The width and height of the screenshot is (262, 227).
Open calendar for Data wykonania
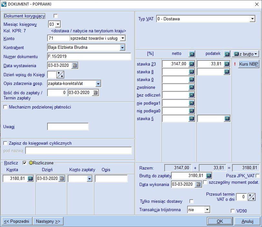pyautogui.click(x=198, y=184)
